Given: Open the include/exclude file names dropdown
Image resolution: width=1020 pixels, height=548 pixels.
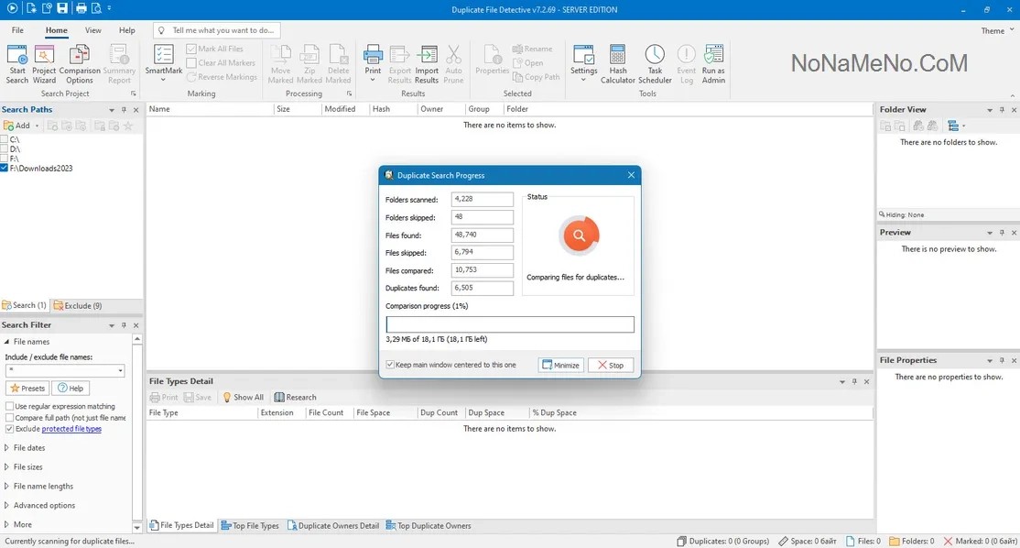Looking at the screenshot, I should pyautogui.click(x=120, y=371).
